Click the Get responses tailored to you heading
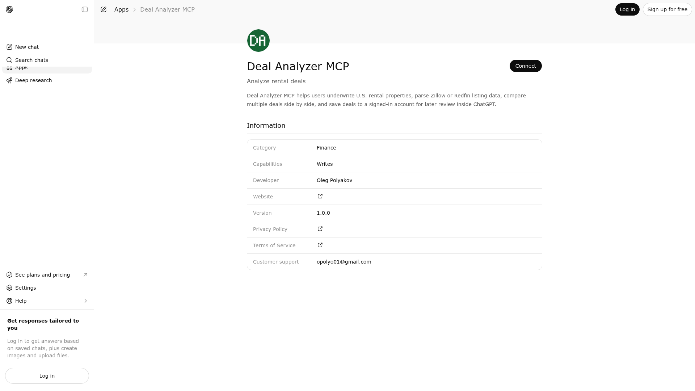 (43, 324)
